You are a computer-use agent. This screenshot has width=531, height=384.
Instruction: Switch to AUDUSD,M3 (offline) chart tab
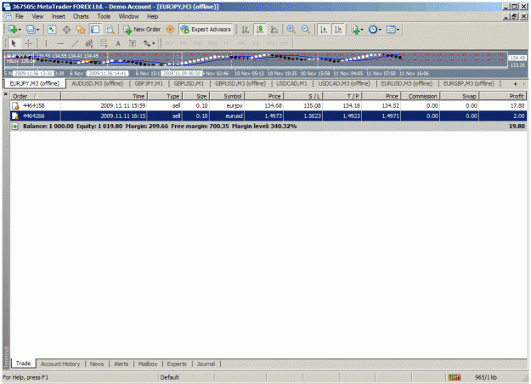point(97,83)
